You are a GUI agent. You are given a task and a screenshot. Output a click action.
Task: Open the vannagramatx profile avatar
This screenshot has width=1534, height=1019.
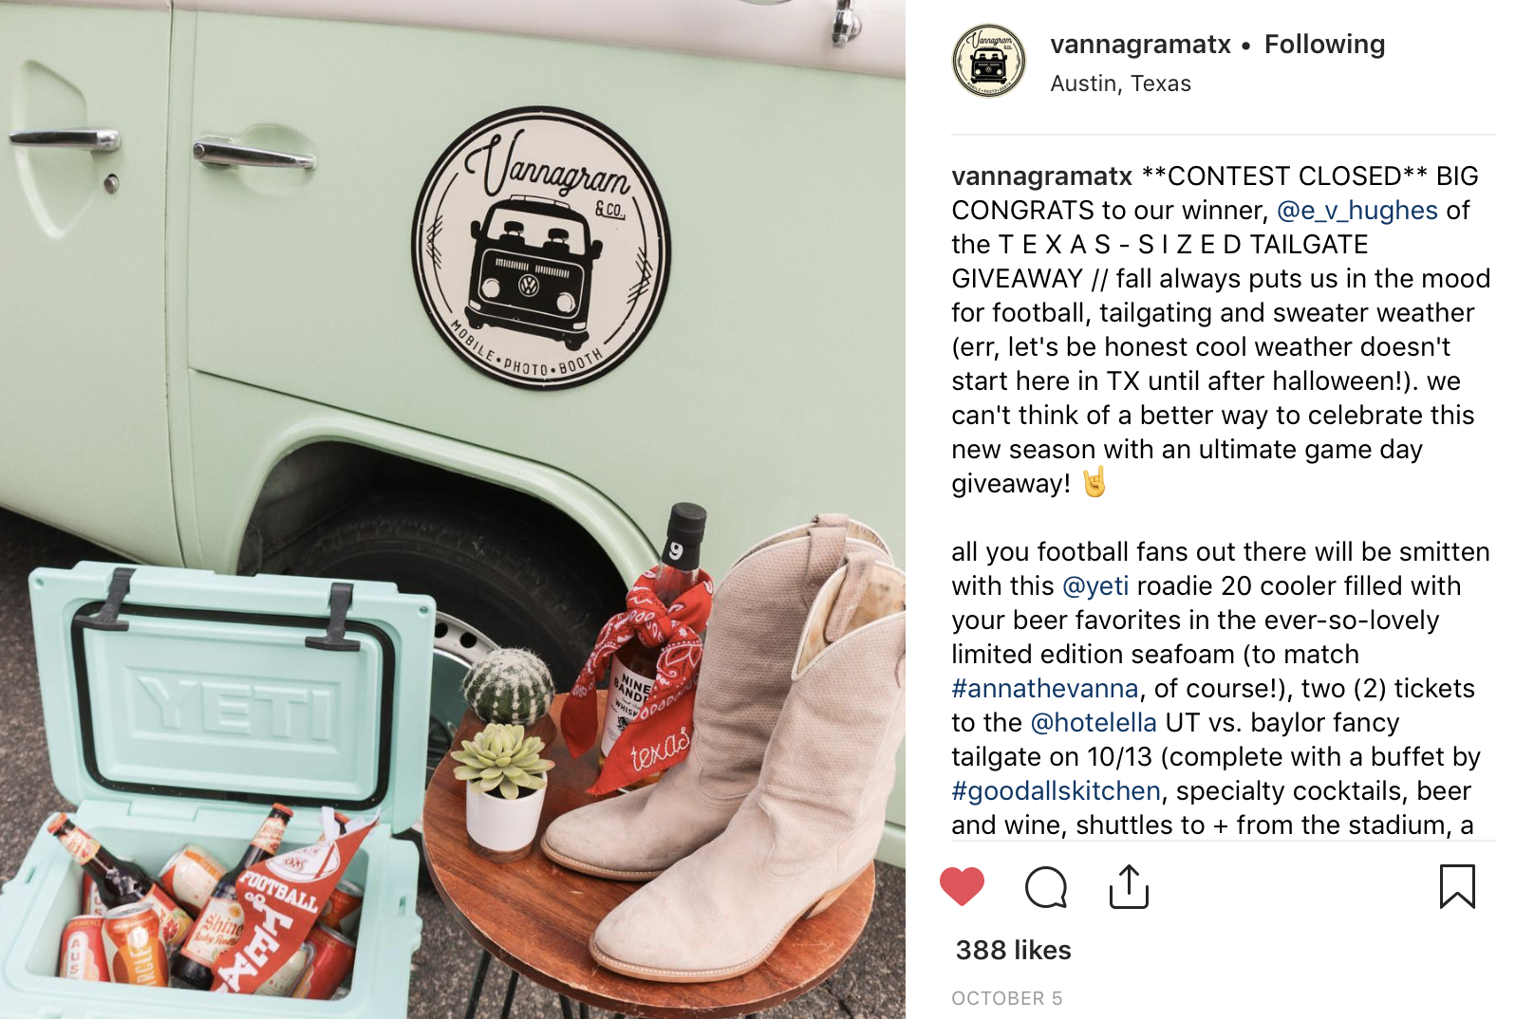point(989,61)
